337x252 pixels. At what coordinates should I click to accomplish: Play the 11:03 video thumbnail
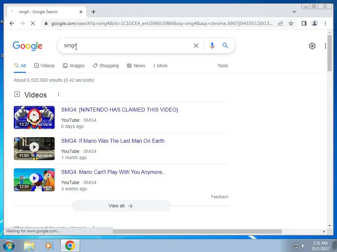tap(34, 149)
